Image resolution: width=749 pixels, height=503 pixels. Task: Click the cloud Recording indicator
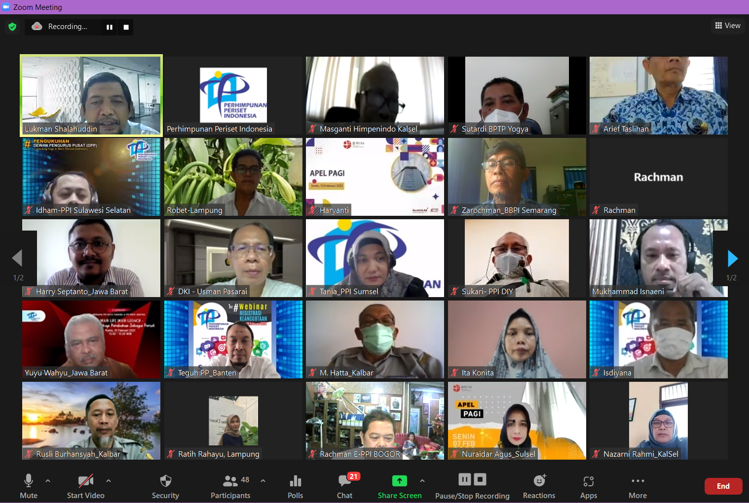(60, 27)
